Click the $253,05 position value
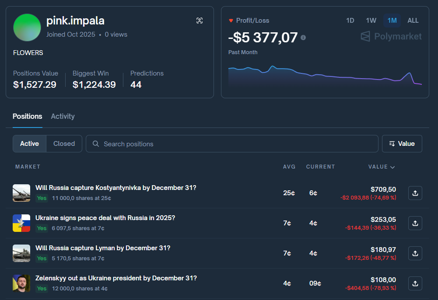Screen dimensions: 438x300 click(383, 219)
